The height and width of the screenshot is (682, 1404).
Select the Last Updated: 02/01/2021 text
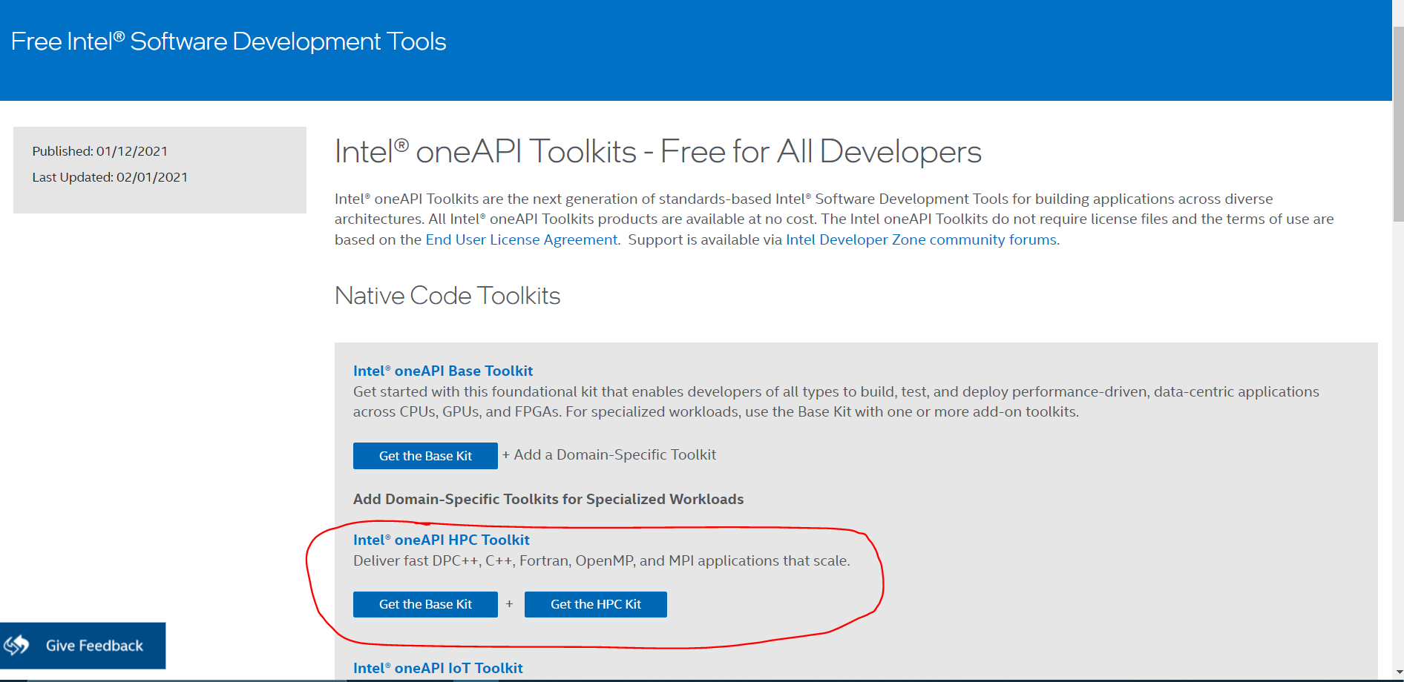[110, 177]
